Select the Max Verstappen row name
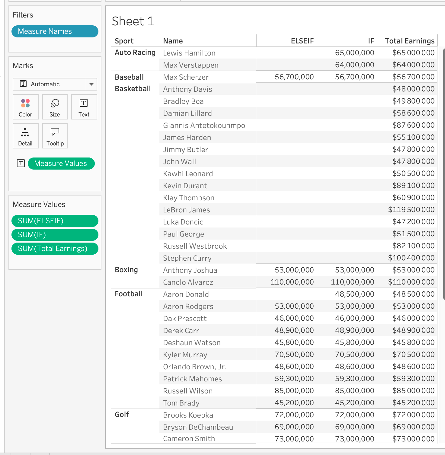This screenshot has width=445, height=455. point(191,65)
